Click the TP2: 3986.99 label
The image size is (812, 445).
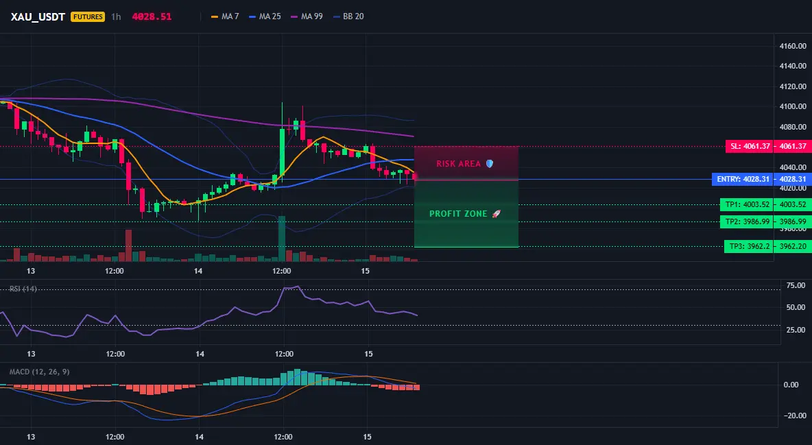click(x=747, y=221)
